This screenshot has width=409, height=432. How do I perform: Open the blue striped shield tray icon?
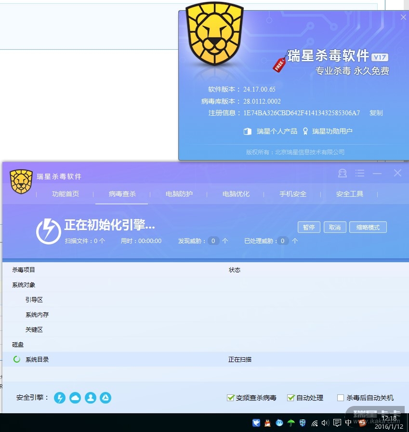pos(303,423)
